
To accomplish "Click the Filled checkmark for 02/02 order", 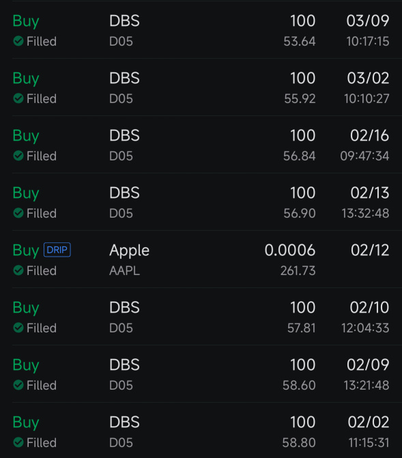I will click(18, 442).
